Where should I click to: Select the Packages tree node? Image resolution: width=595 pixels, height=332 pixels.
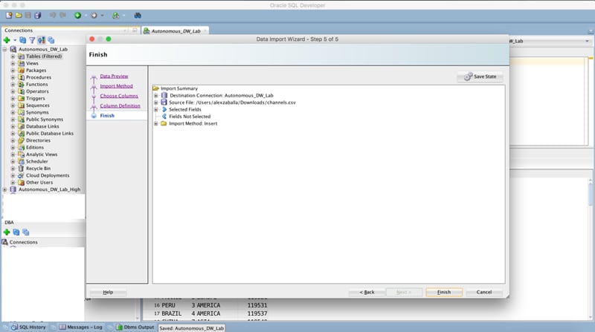coord(36,70)
